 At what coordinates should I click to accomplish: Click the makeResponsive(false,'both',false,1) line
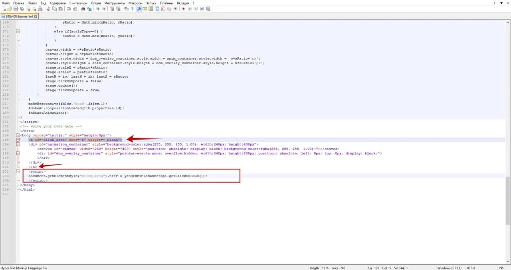click(x=68, y=103)
